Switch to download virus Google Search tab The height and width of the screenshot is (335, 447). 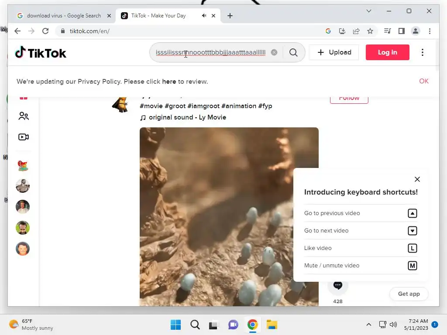64,16
